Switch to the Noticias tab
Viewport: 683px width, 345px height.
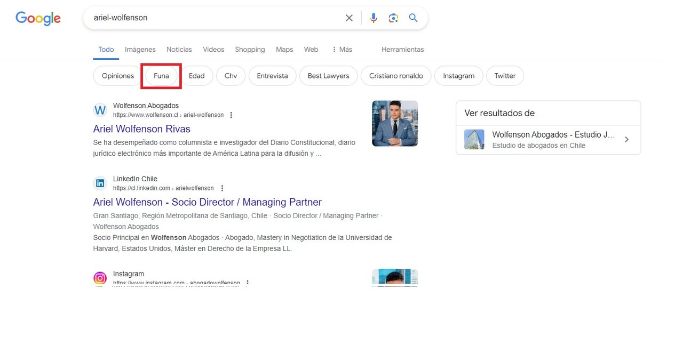179,50
